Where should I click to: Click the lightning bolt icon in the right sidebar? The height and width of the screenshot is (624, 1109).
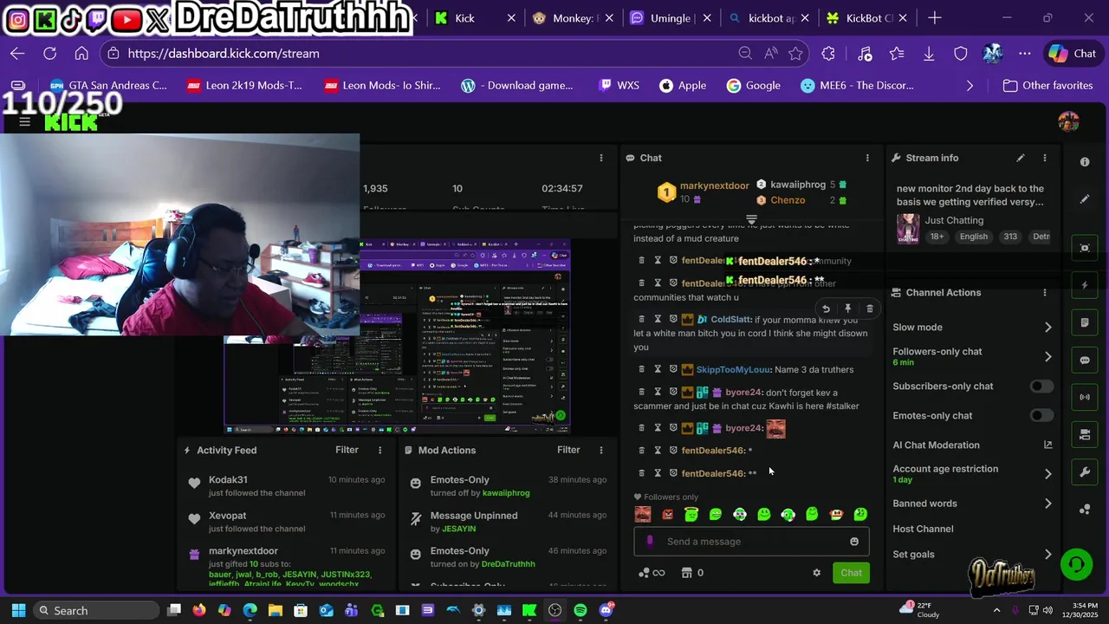(x=1085, y=285)
